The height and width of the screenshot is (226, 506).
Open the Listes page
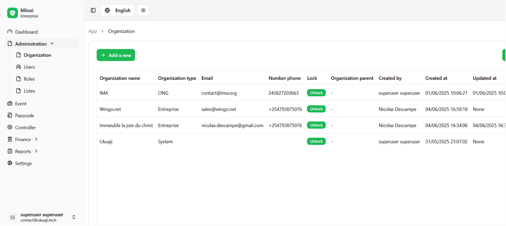click(x=29, y=91)
